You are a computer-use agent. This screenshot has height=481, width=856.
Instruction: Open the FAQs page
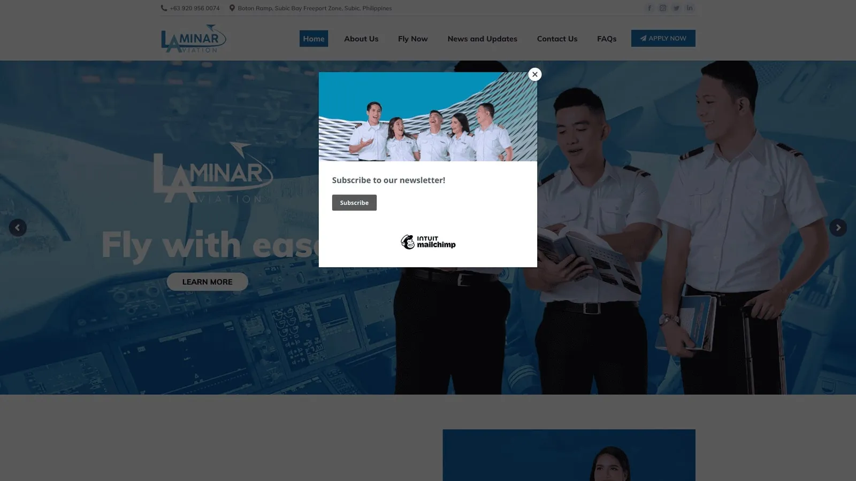point(607,38)
